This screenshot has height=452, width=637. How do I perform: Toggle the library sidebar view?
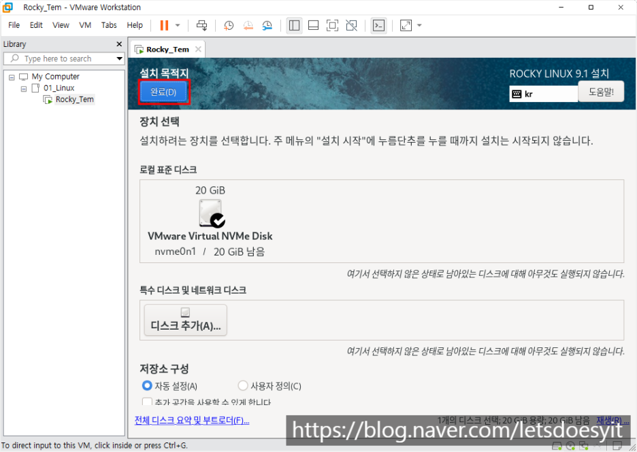pyautogui.click(x=294, y=26)
